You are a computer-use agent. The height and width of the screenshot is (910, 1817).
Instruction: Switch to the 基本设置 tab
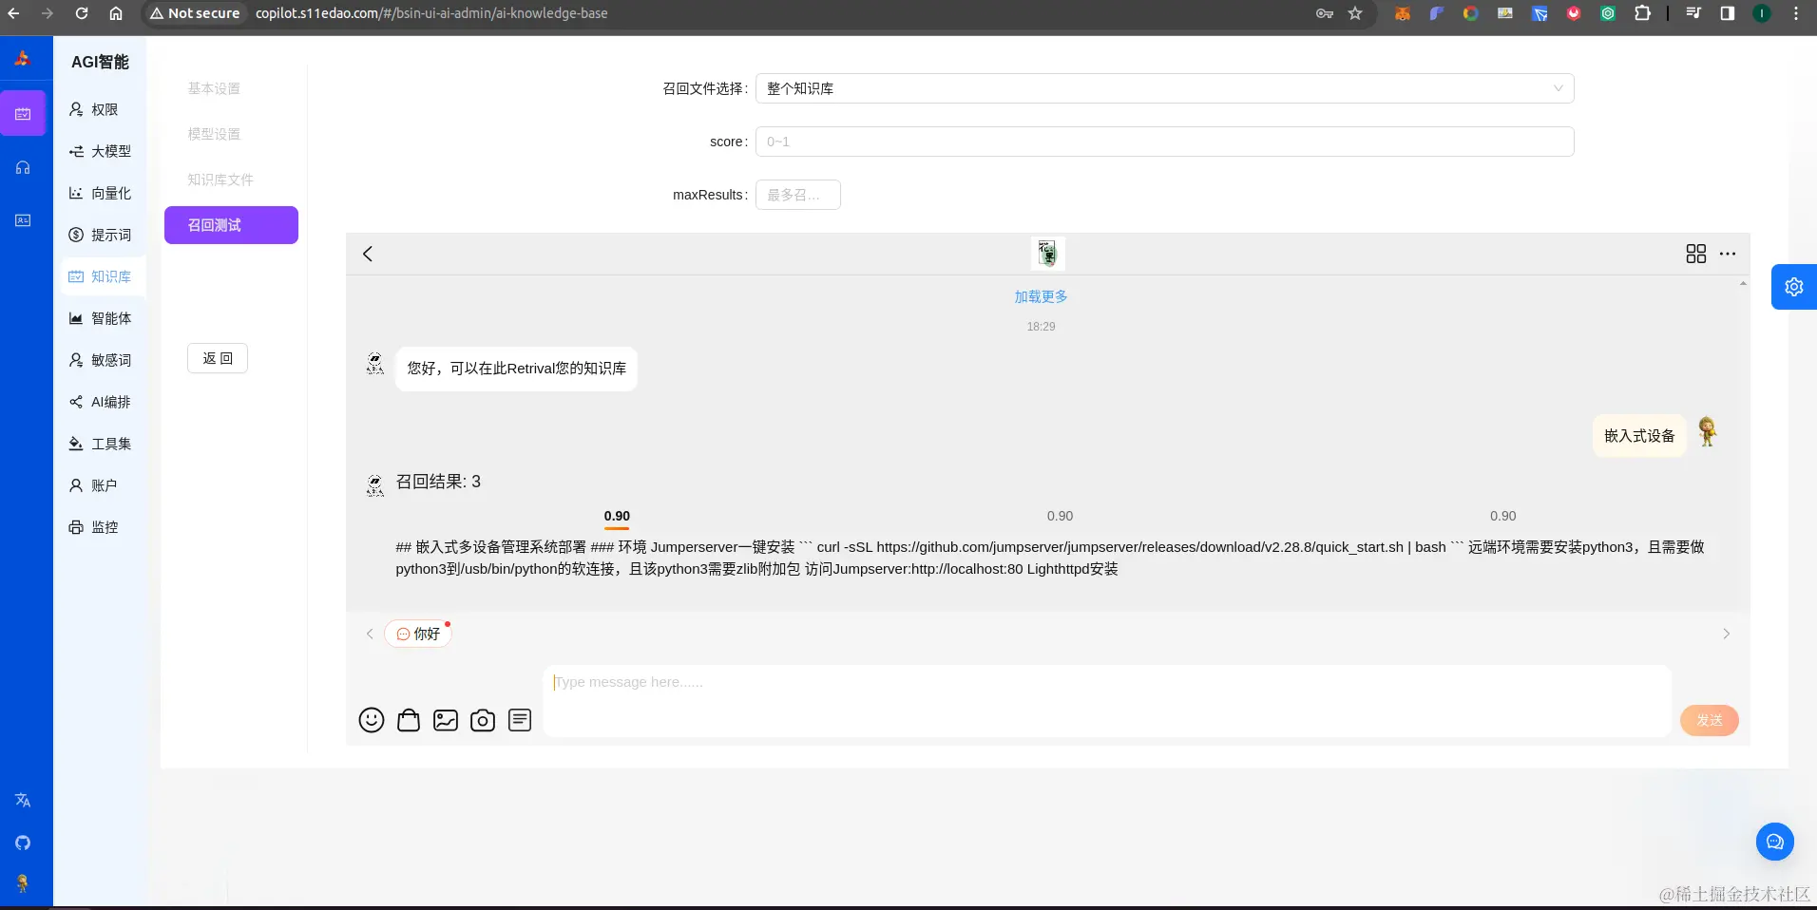(x=215, y=87)
